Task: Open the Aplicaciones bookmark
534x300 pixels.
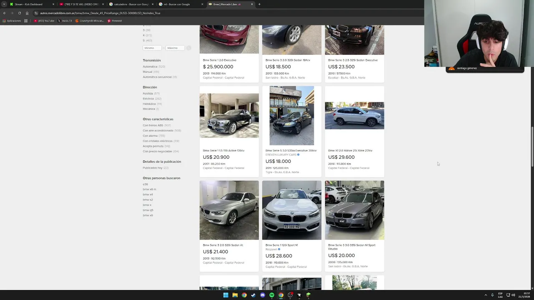Action: pos(12,21)
